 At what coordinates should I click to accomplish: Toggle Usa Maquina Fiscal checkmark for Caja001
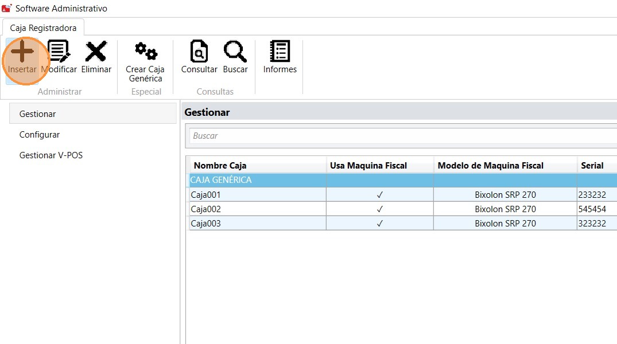click(379, 195)
